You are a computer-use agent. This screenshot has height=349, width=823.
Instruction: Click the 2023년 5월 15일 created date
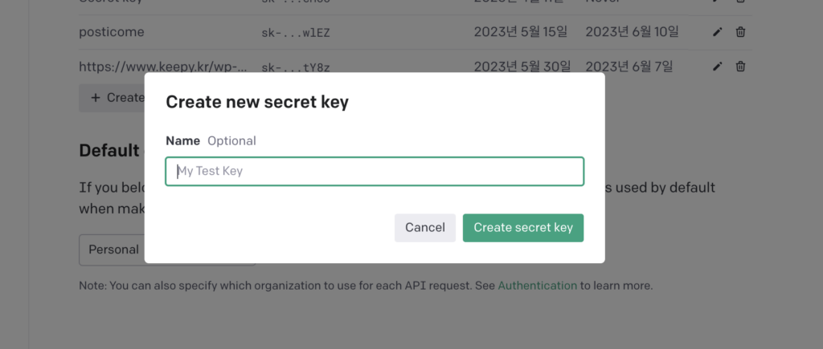point(521,32)
